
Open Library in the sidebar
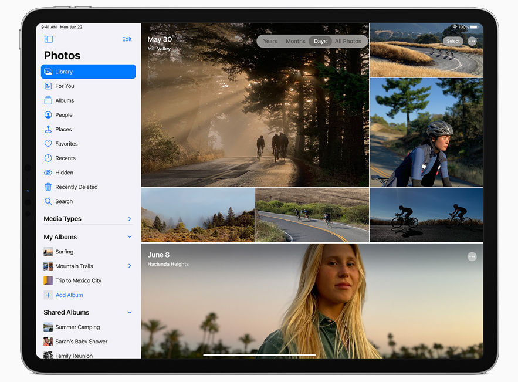click(x=88, y=72)
